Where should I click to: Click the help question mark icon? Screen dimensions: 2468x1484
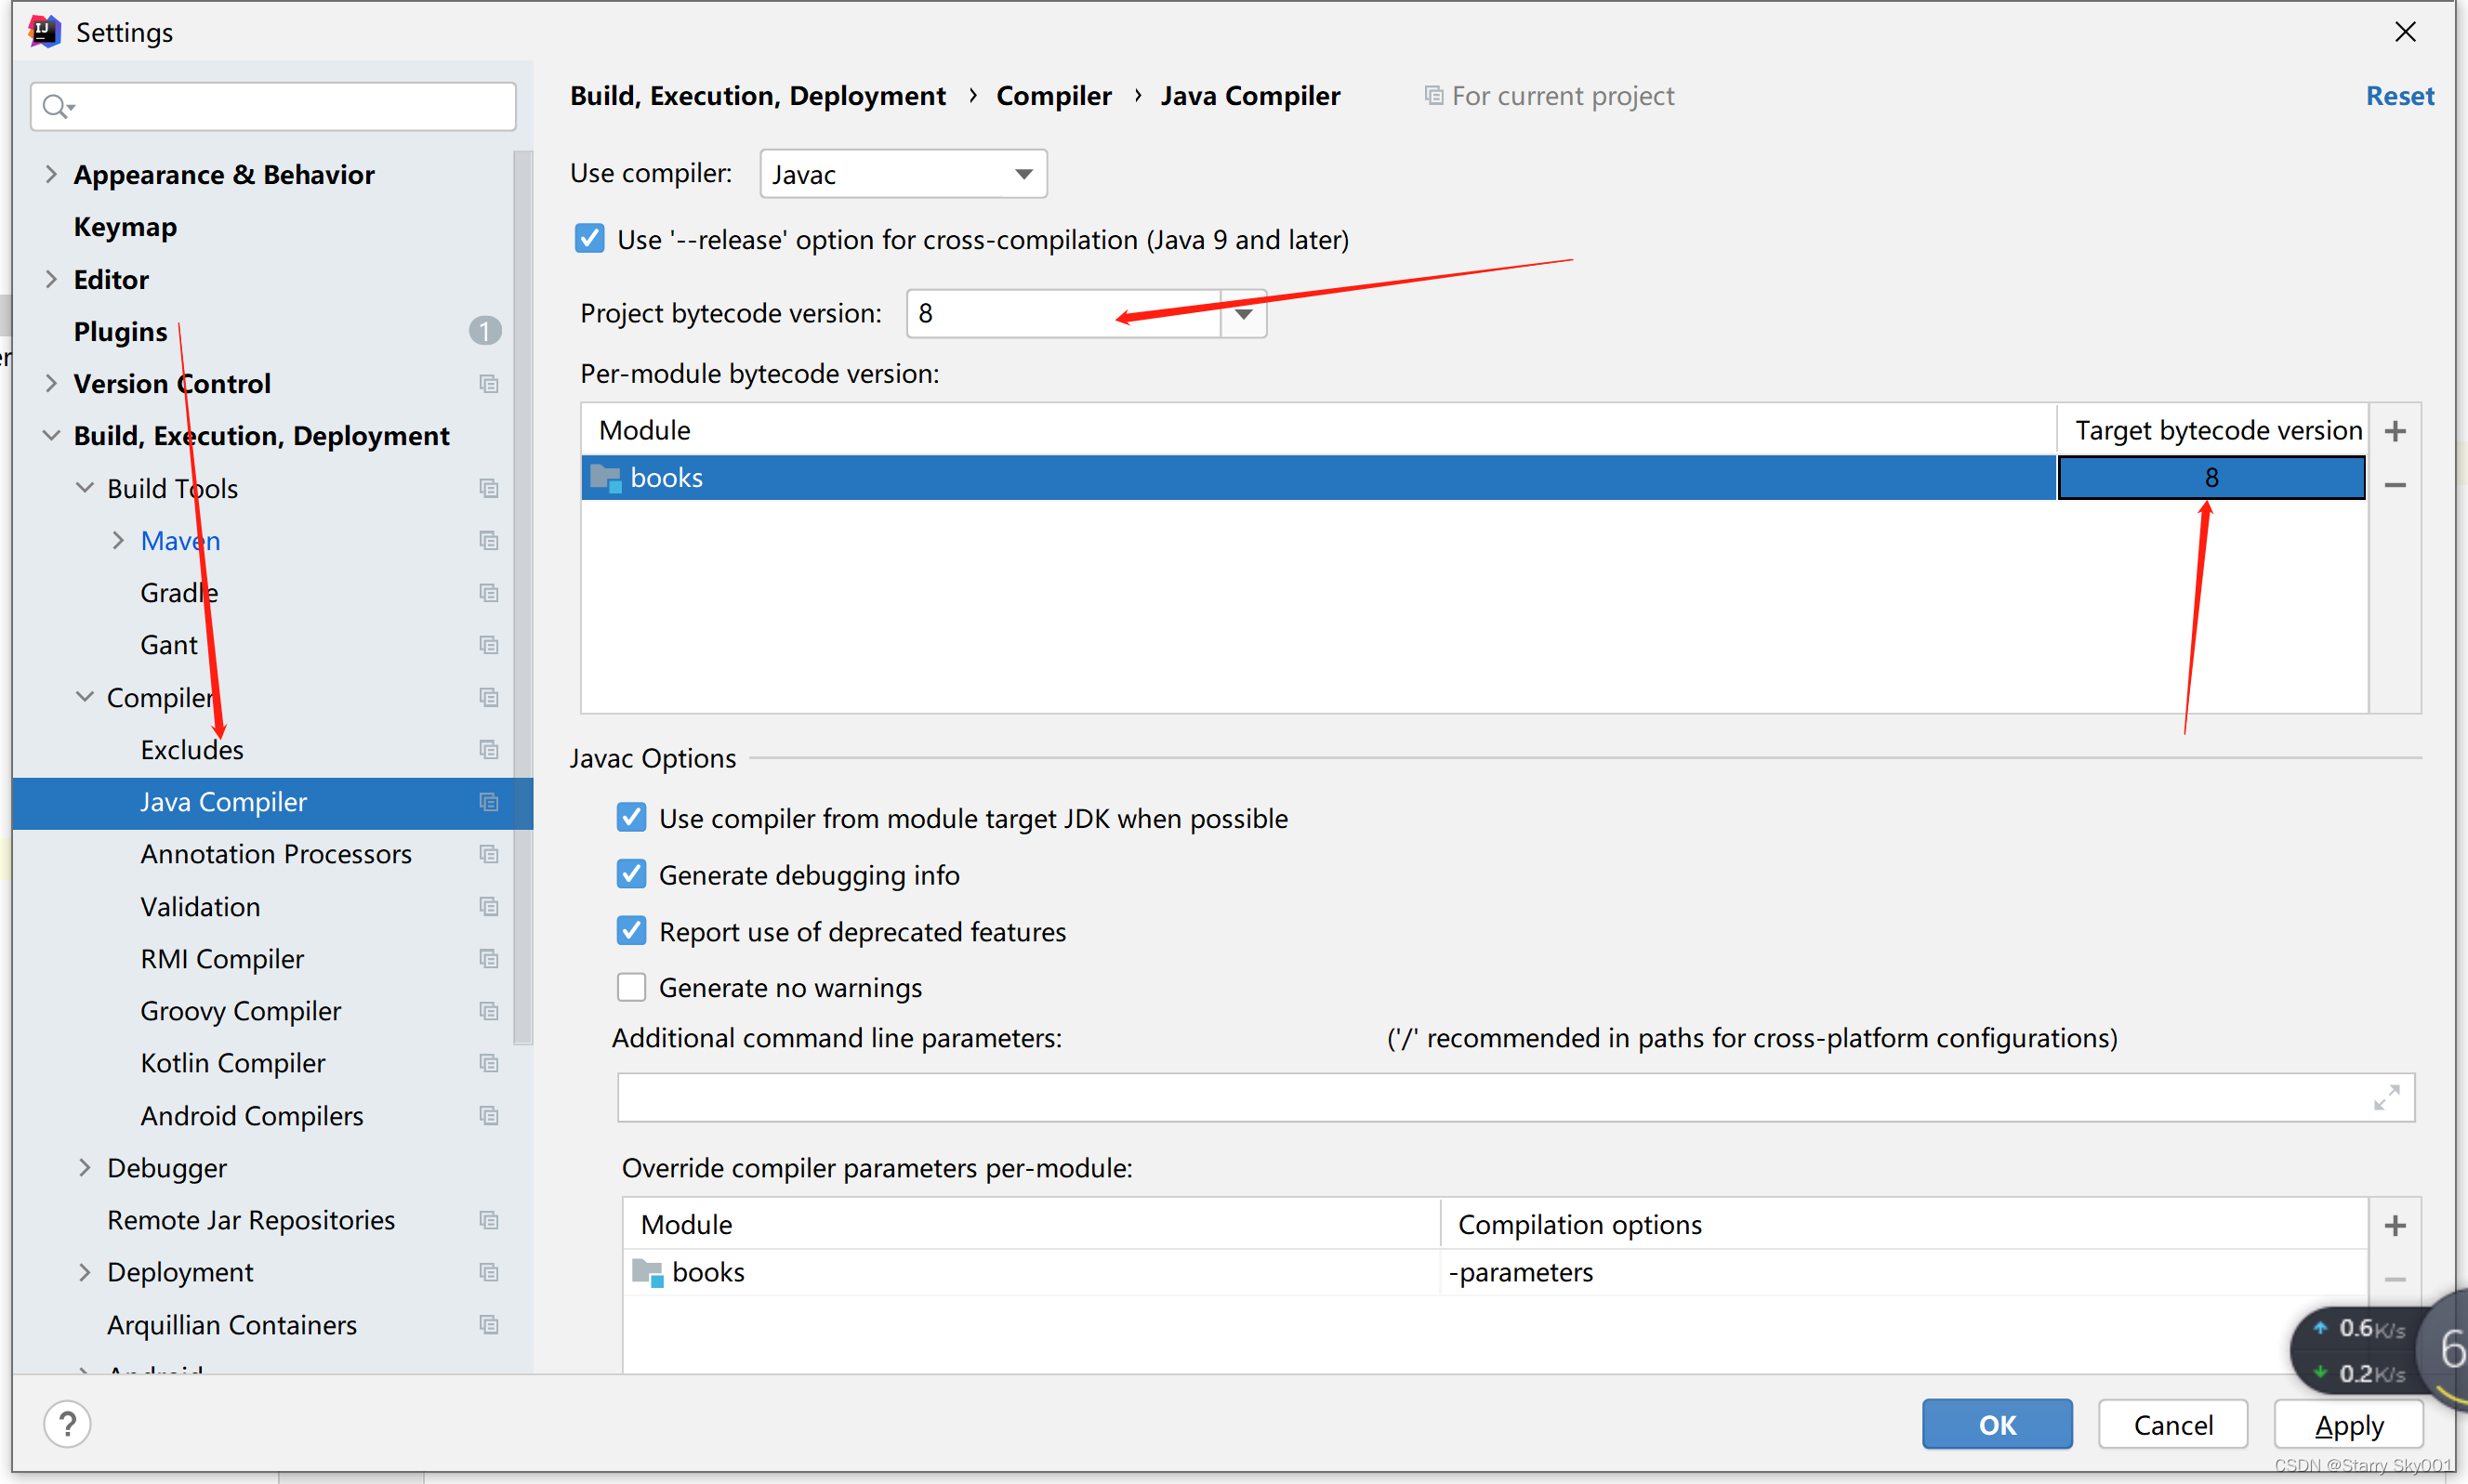point(67,1423)
